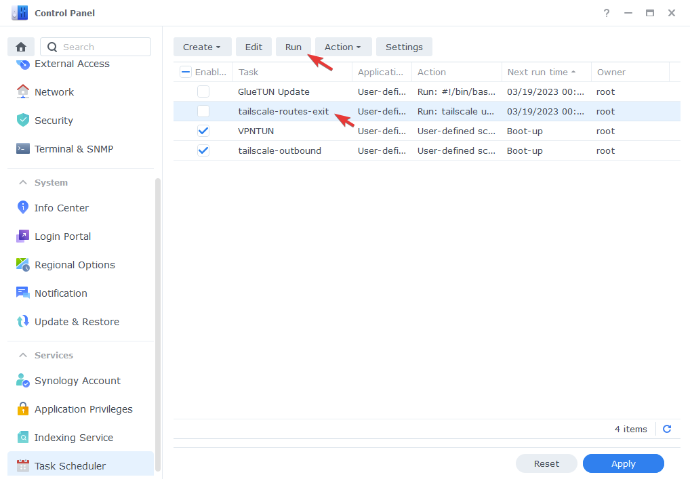Collapse the System section
Image resolution: width=690 pixels, height=479 pixels.
click(x=23, y=182)
